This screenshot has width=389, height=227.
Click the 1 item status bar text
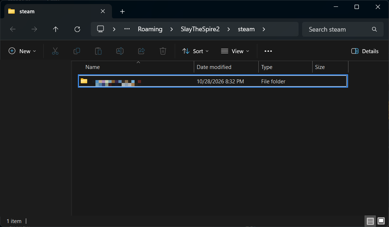pos(14,221)
